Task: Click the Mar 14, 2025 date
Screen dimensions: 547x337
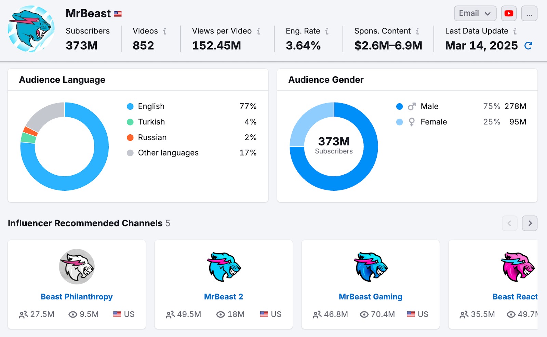Action: pos(481,45)
